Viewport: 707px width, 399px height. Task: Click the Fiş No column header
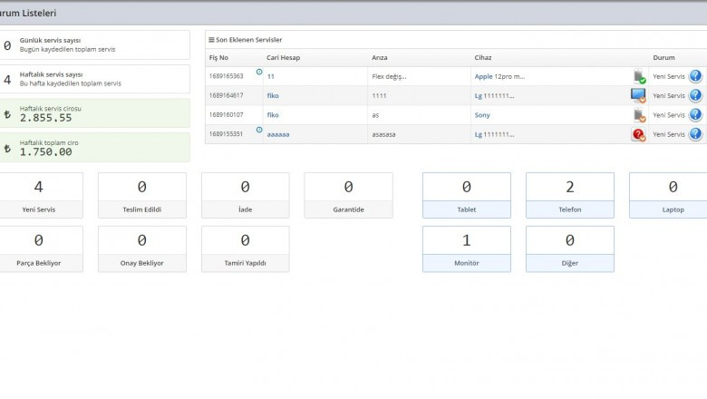[x=218, y=57]
